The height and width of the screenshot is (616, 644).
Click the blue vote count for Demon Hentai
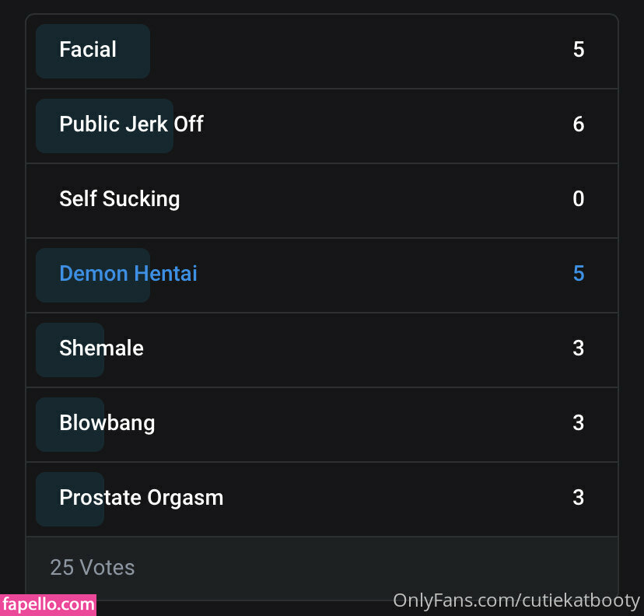(x=578, y=274)
